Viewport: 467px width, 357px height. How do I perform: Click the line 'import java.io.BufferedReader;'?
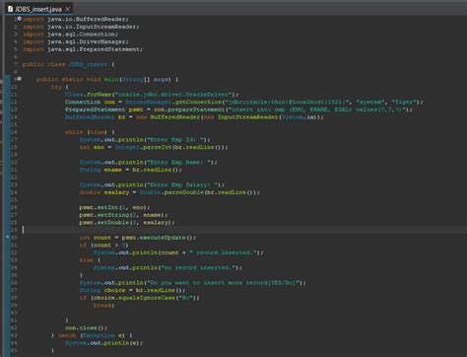(x=76, y=19)
